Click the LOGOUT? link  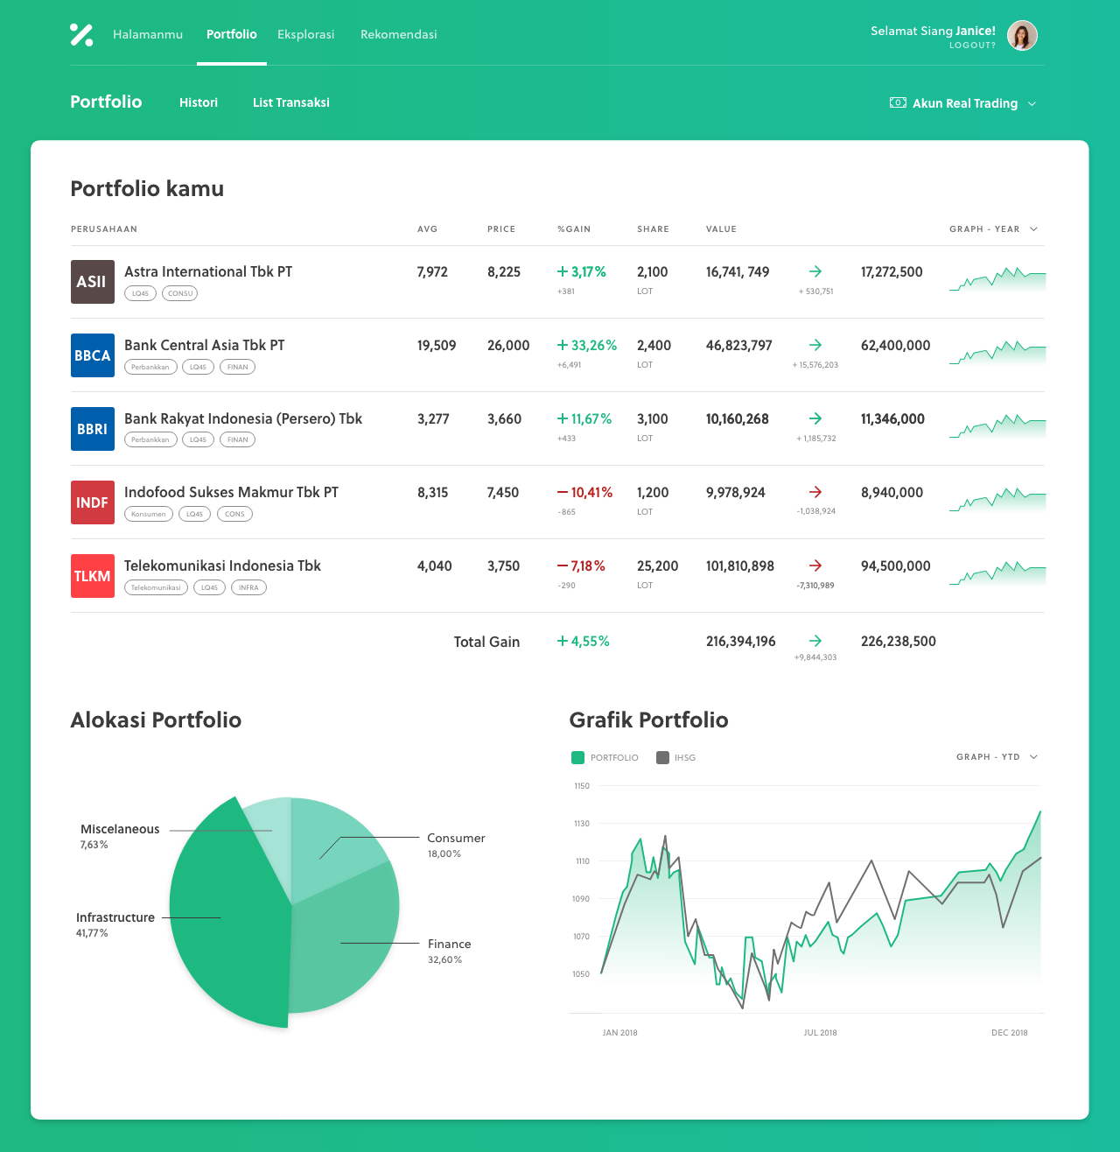972,45
